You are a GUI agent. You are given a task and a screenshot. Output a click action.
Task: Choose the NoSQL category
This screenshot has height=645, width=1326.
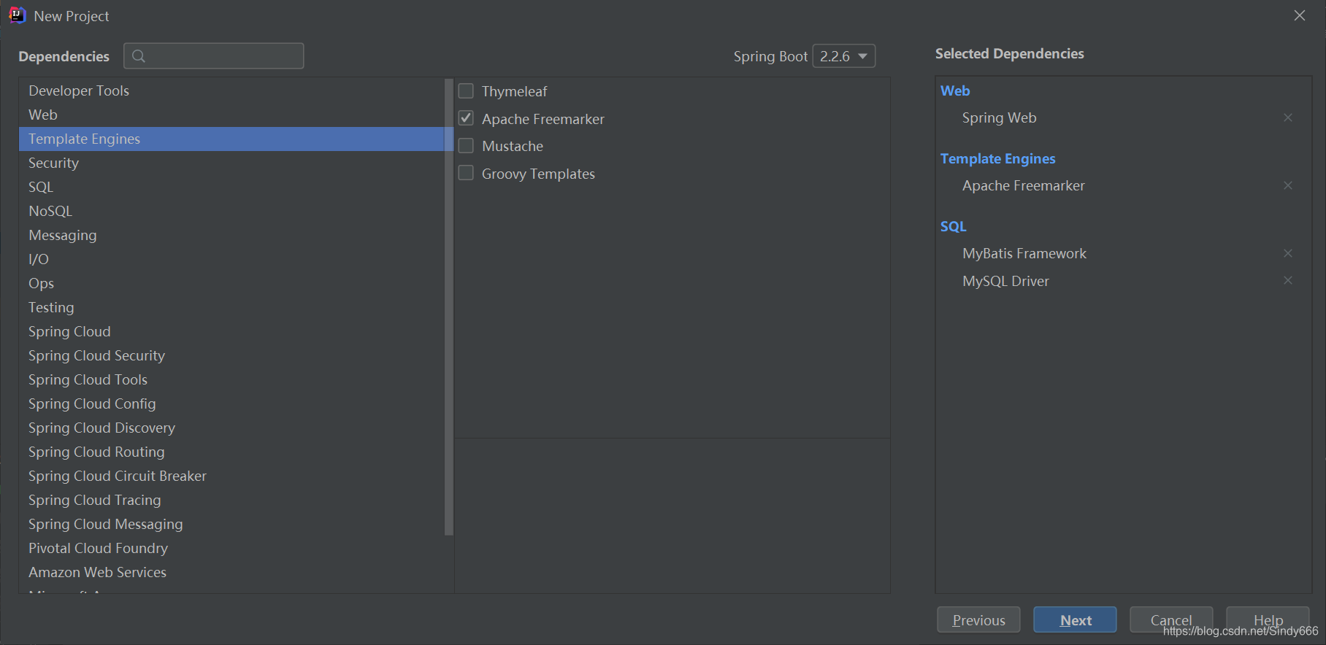pos(231,211)
